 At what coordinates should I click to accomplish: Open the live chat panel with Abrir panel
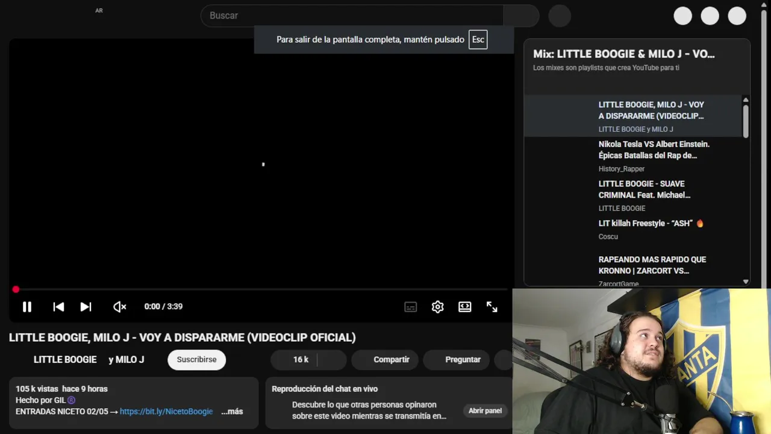pyautogui.click(x=485, y=411)
